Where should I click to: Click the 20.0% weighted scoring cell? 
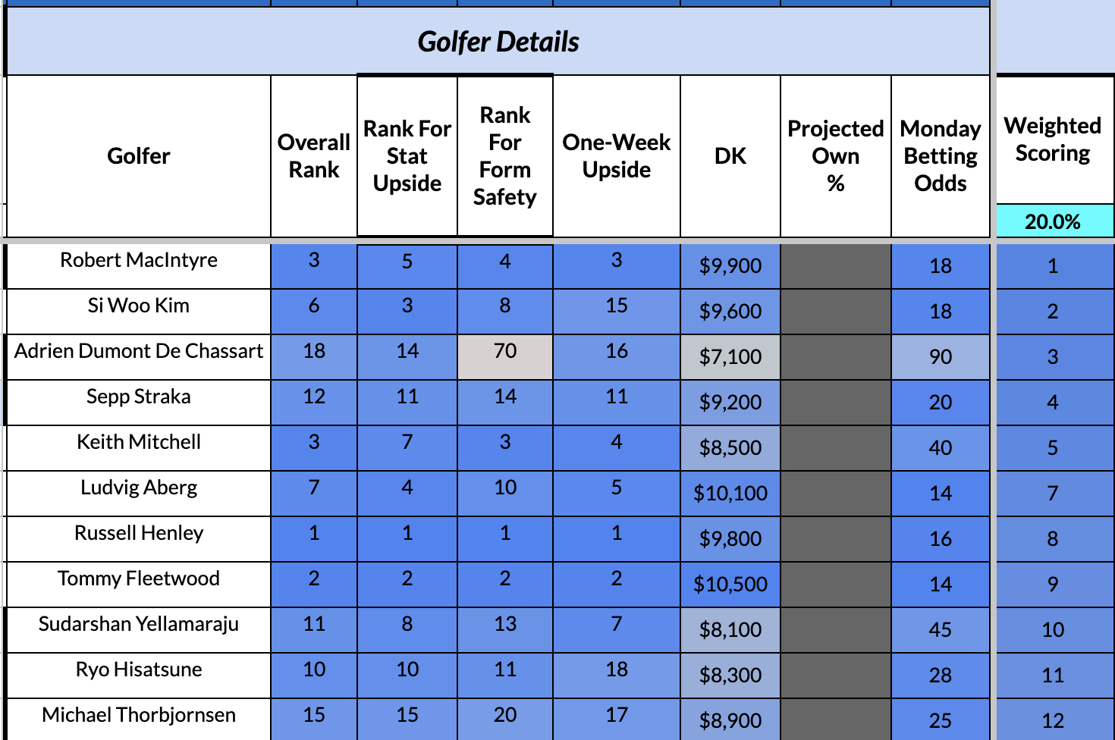[1052, 221]
